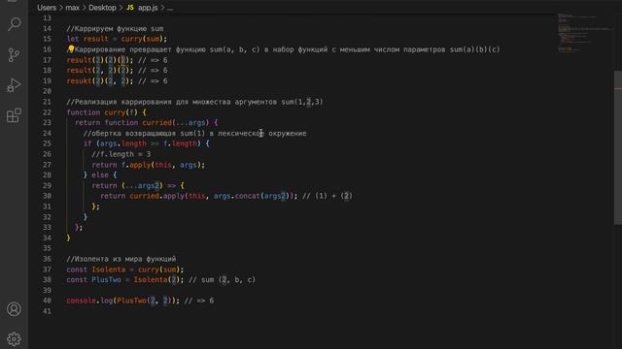The height and width of the screenshot is (349, 622).
Task: Click the '//Изолента из мира функций' comment
Action: (x=121, y=259)
